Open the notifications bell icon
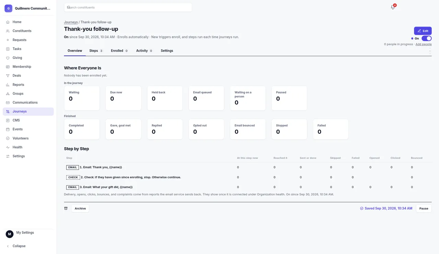The height and width of the screenshot is (254, 439). pos(393,7)
